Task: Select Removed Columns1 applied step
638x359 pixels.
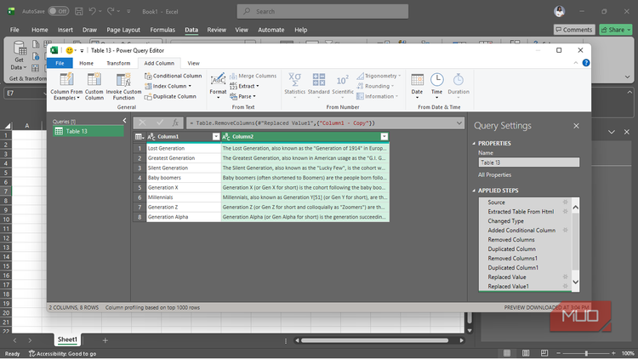Action: [513, 258]
